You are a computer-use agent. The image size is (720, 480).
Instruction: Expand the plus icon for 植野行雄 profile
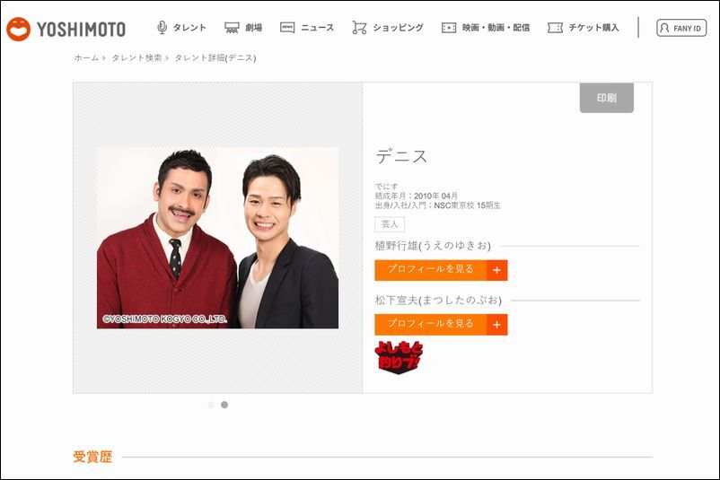[x=496, y=270]
